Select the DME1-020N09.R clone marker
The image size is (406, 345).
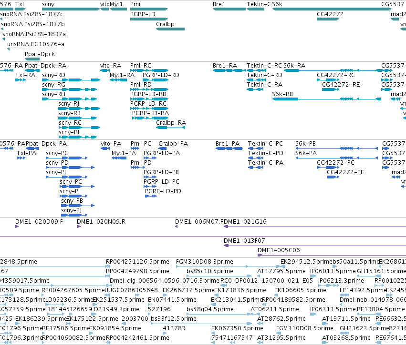tap(79, 227)
